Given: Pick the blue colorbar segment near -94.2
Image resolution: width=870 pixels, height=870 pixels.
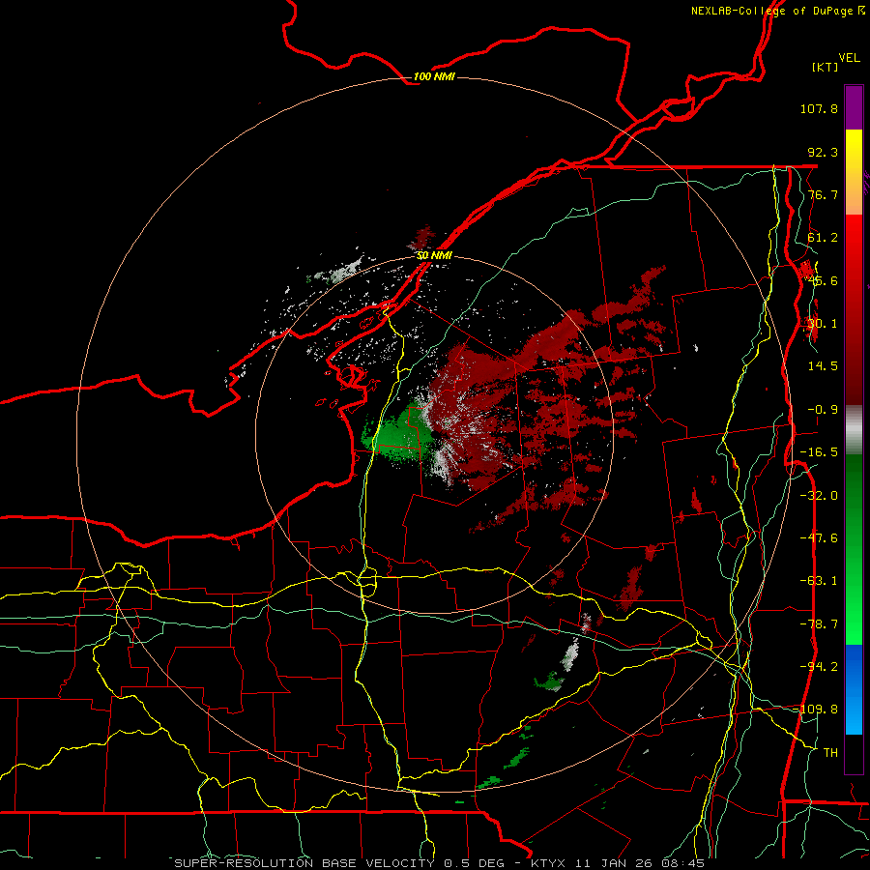Looking at the screenshot, I should point(854,666).
